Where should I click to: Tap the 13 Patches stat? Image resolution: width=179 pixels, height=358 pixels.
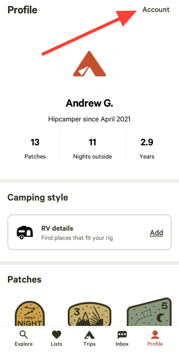tap(35, 149)
